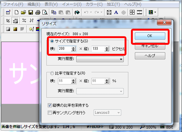Select the サイズで指定する radio button
Viewport: 182px width, 132px height.
click(52, 41)
